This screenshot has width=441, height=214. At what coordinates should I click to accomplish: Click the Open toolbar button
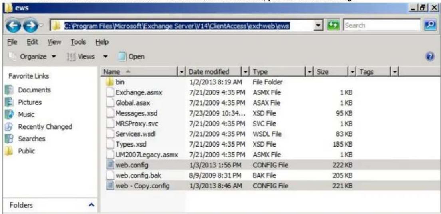coord(131,57)
